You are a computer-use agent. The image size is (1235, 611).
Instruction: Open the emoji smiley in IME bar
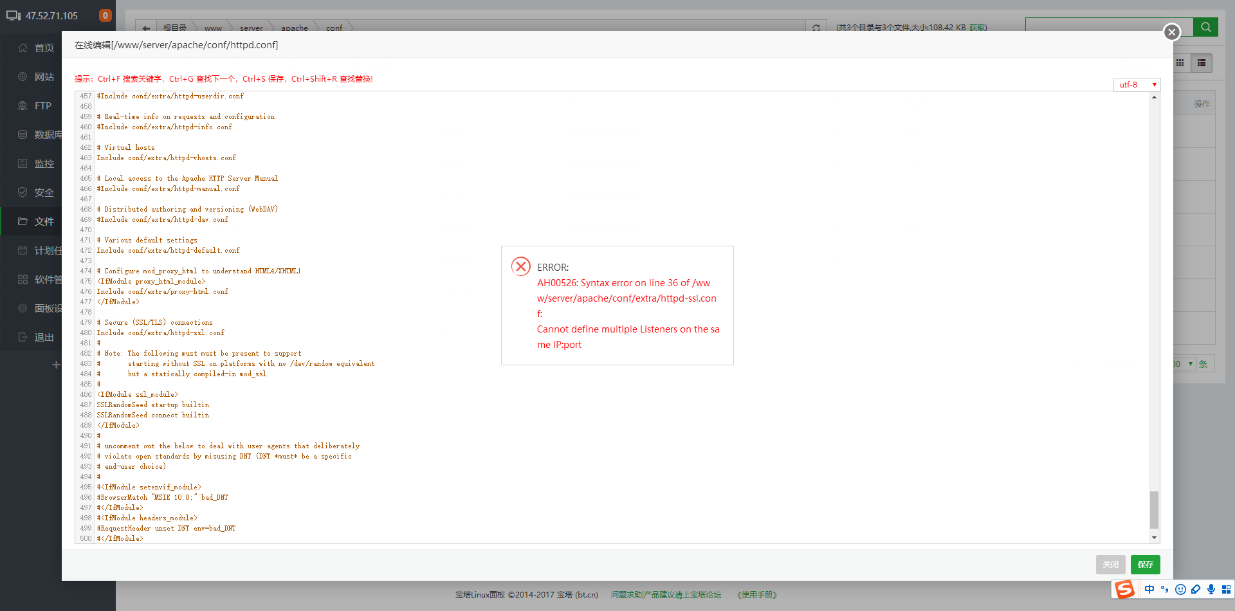[x=1180, y=589]
